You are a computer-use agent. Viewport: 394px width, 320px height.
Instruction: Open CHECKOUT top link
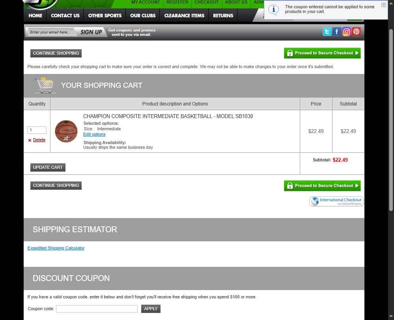[207, 2]
